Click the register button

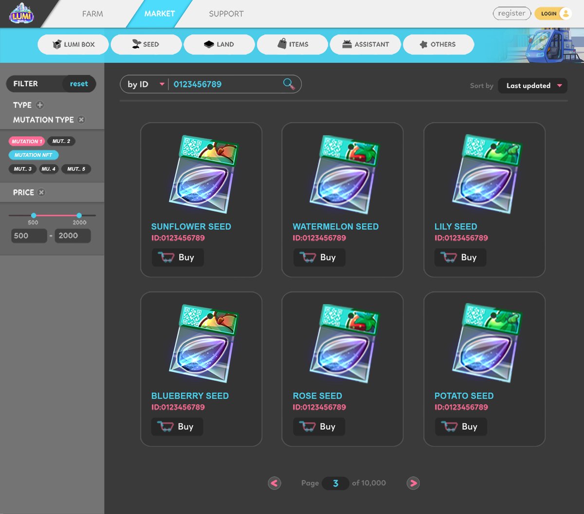pyautogui.click(x=511, y=14)
